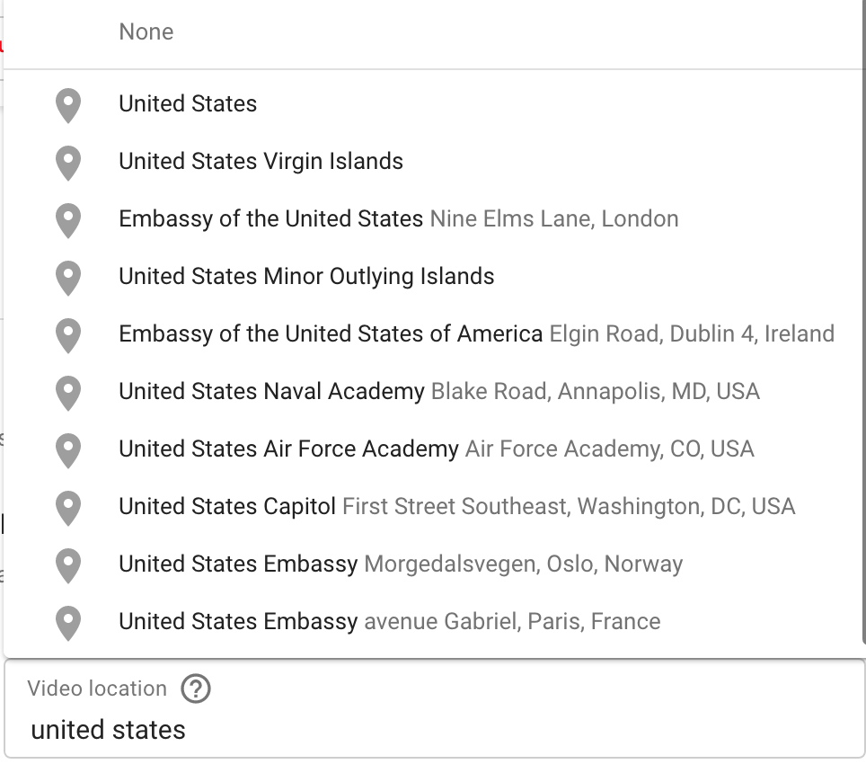Click pin icon for Naval Academy suggestion
Image resolution: width=866 pixels, height=764 pixels.
(68, 392)
